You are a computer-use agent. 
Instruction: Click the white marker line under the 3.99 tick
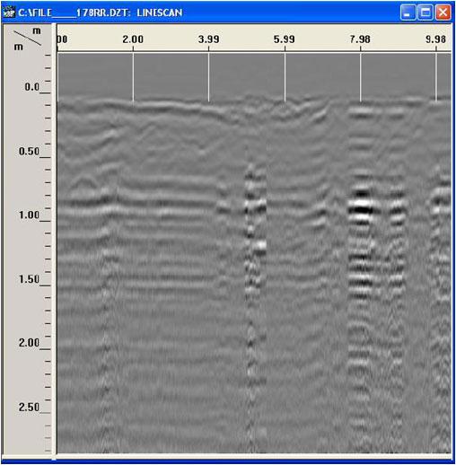click(208, 77)
